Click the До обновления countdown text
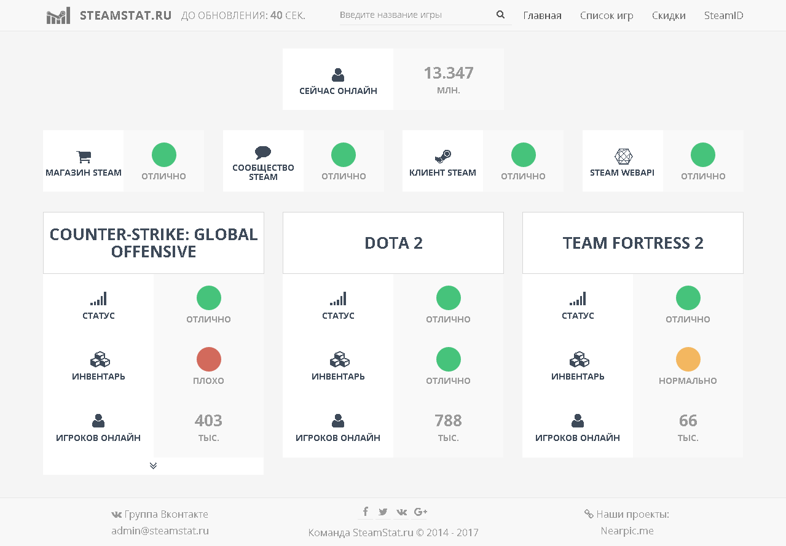This screenshot has height=546, width=786. point(243,15)
